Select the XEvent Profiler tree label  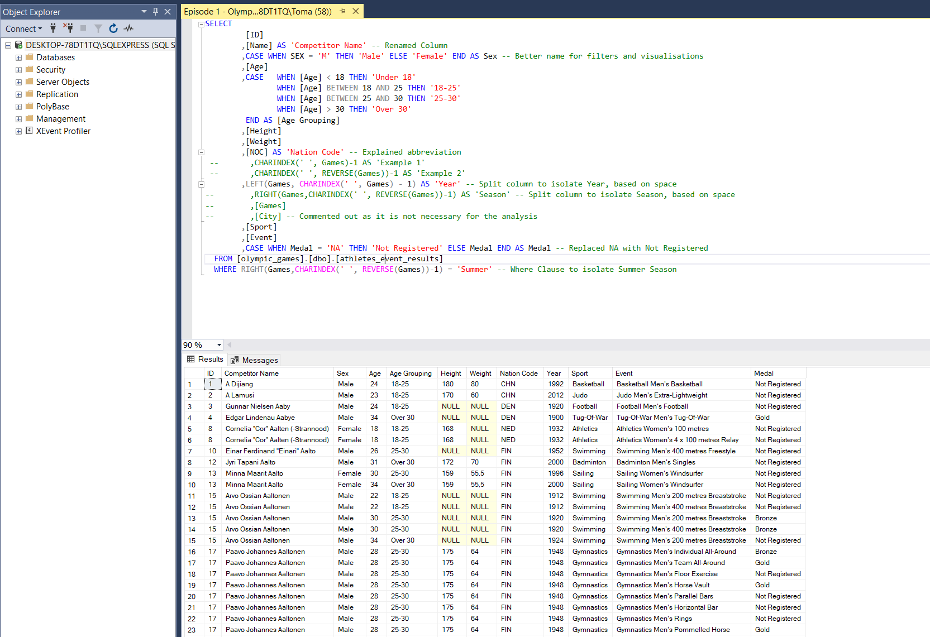point(63,131)
